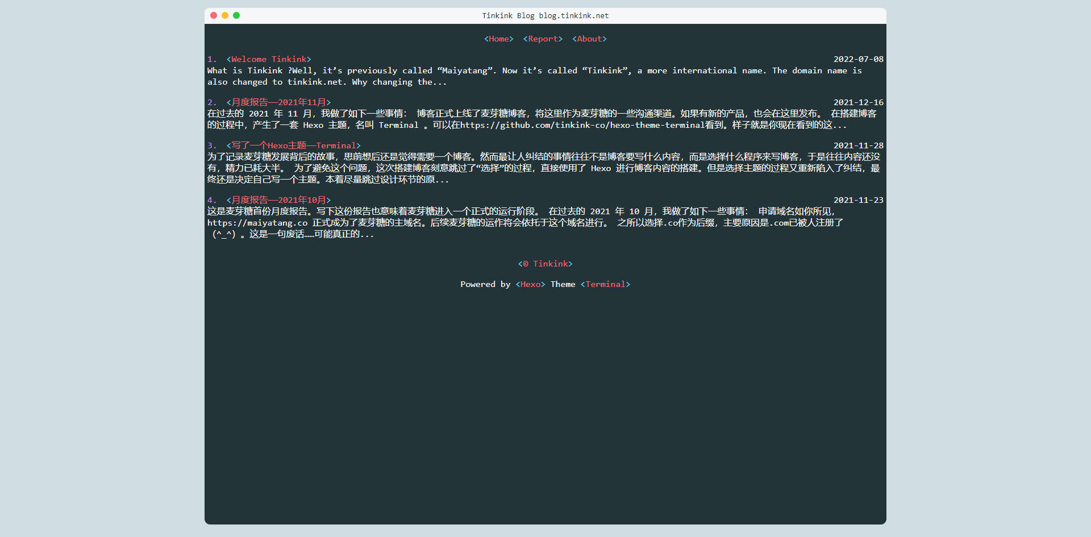The height and width of the screenshot is (537, 1091).
Task: Open the Home navigation link
Action: tap(498, 39)
